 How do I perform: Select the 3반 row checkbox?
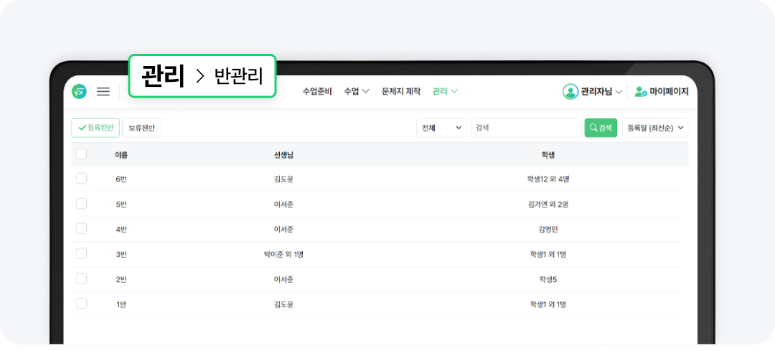(82, 254)
